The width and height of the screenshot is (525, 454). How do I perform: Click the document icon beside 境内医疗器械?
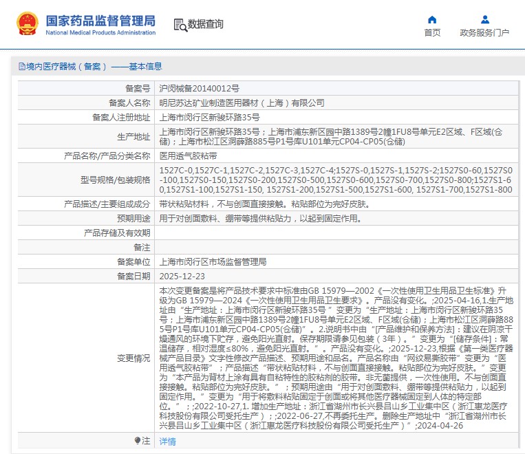coord(22,67)
